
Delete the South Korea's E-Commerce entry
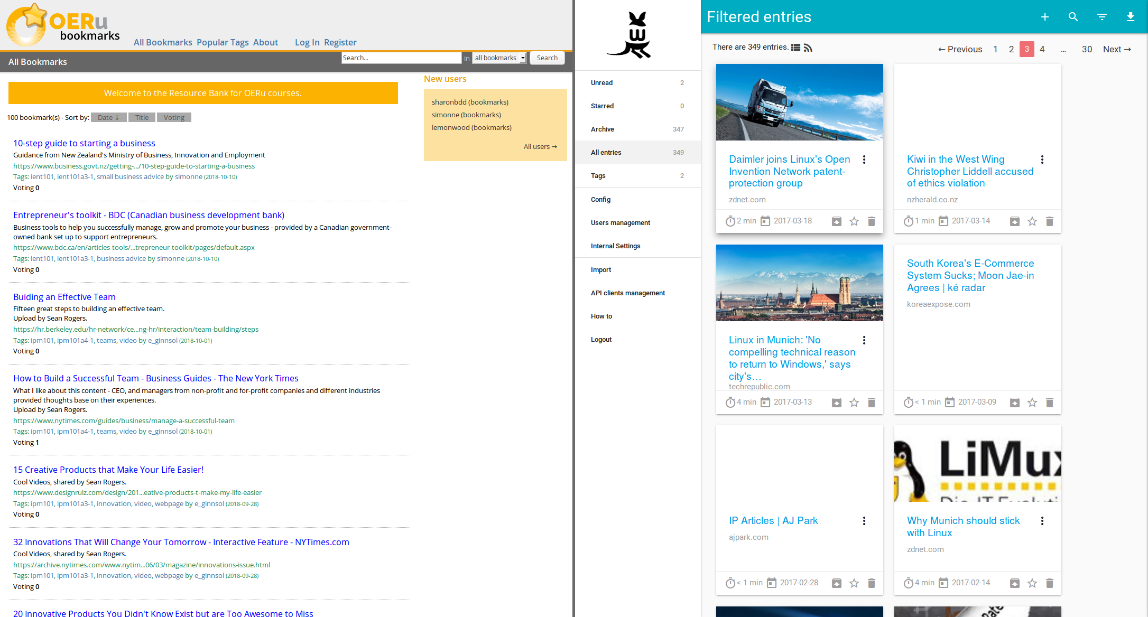click(1050, 403)
